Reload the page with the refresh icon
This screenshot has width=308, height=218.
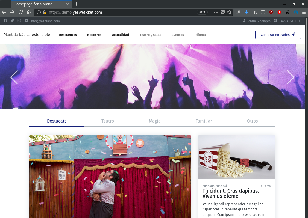[20, 12]
